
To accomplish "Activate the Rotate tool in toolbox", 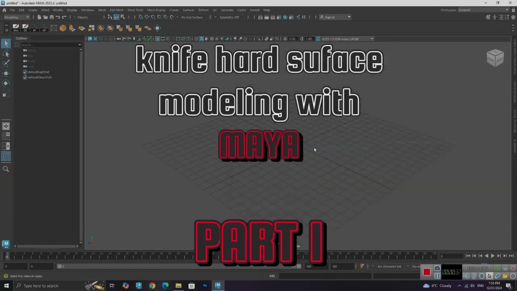I will [6, 83].
